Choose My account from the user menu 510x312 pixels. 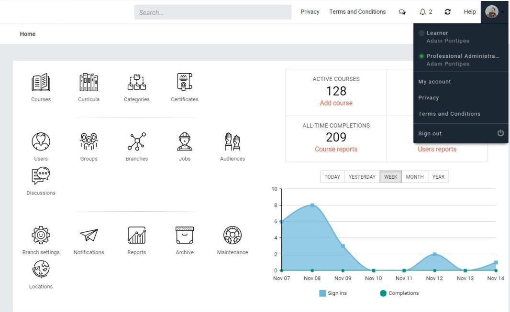(x=434, y=82)
